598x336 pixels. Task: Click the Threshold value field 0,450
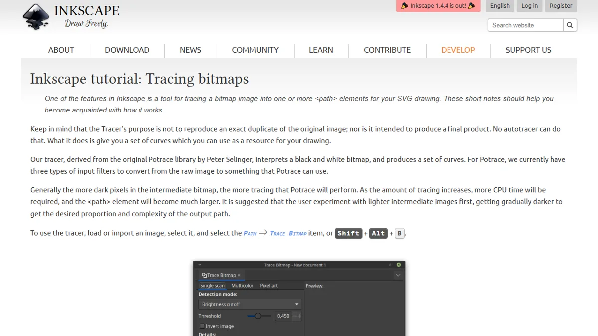(x=283, y=316)
